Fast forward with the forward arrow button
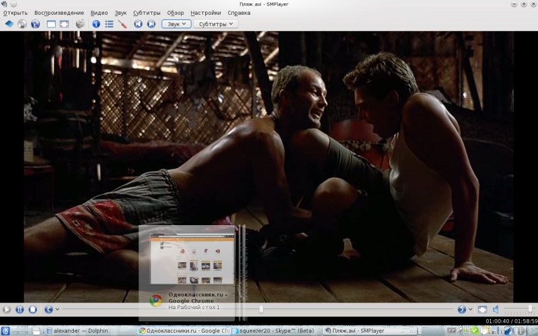Viewport: 538px width, 336px height. click(x=462, y=309)
